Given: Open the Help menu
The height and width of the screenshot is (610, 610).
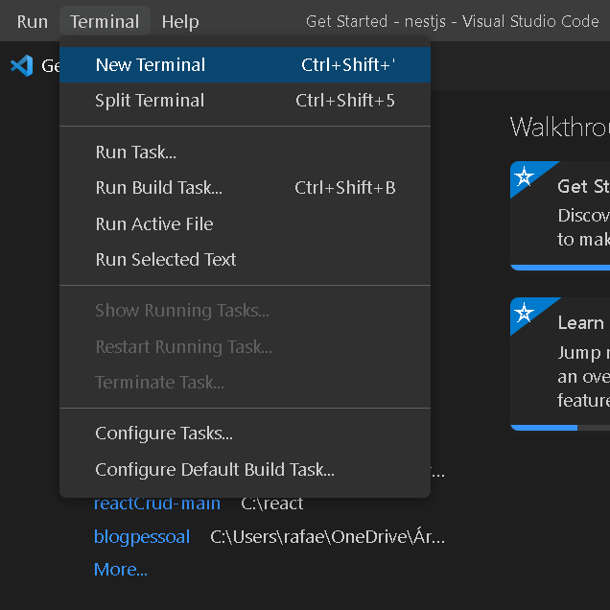Looking at the screenshot, I should [x=180, y=21].
